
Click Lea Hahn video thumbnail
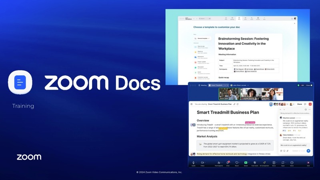[x=272, y=94]
